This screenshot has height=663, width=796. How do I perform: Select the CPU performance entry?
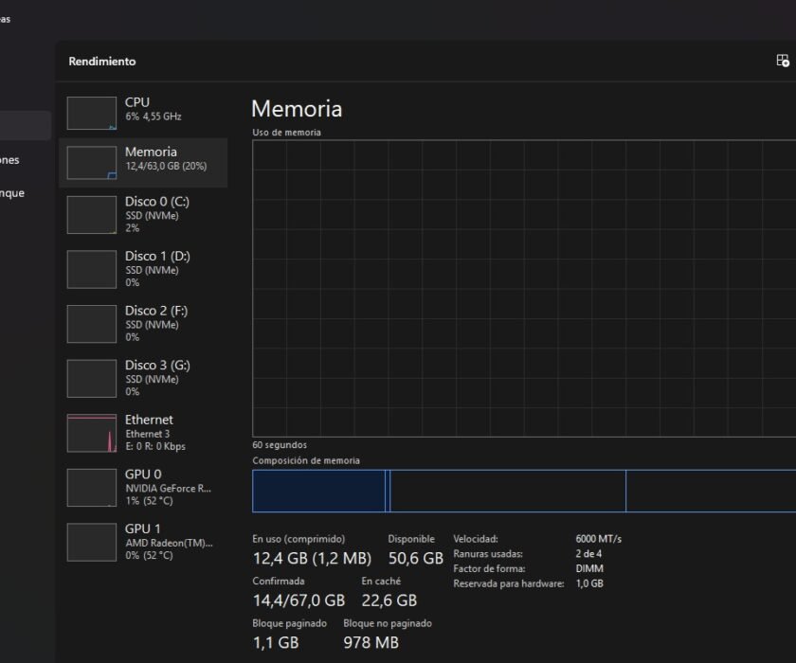[143, 113]
